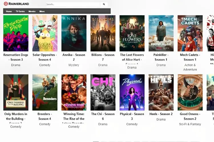Open the Billions poster thumbnail
This screenshot has width=214, height=142.
tap(103, 33)
